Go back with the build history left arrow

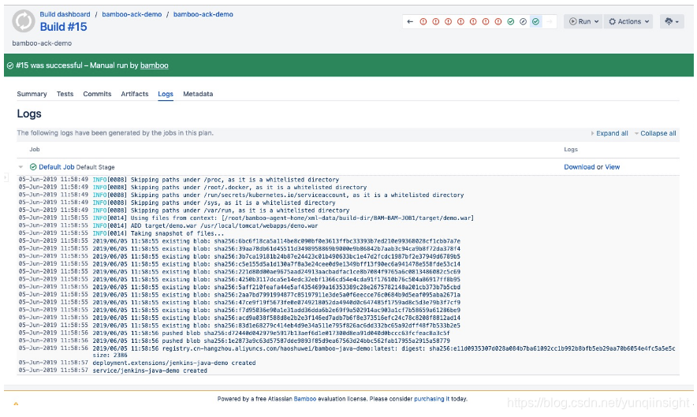[x=410, y=21]
